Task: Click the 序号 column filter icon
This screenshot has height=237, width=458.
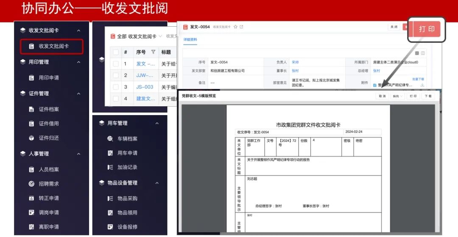Action: pos(154,52)
